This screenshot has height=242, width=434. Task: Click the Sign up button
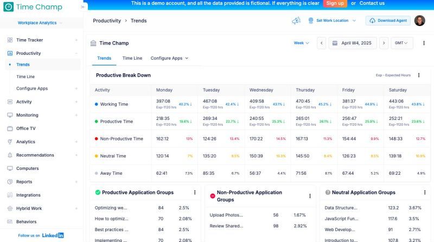(x=335, y=3)
